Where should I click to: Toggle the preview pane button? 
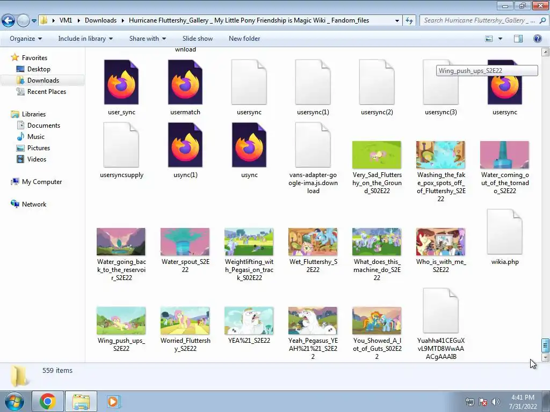click(518, 39)
